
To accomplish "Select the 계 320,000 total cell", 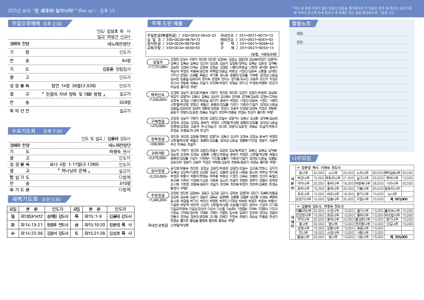I will 399,237.
